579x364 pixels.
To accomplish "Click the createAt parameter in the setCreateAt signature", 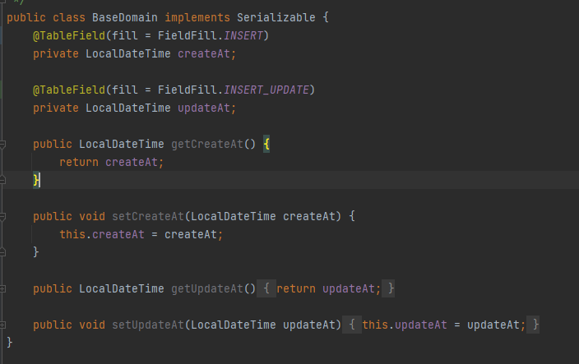I will pyautogui.click(x=309, y=216).
